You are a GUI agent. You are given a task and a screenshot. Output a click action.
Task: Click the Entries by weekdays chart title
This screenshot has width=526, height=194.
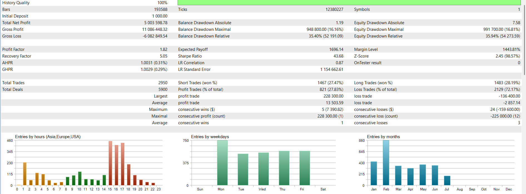coord(210,137)
